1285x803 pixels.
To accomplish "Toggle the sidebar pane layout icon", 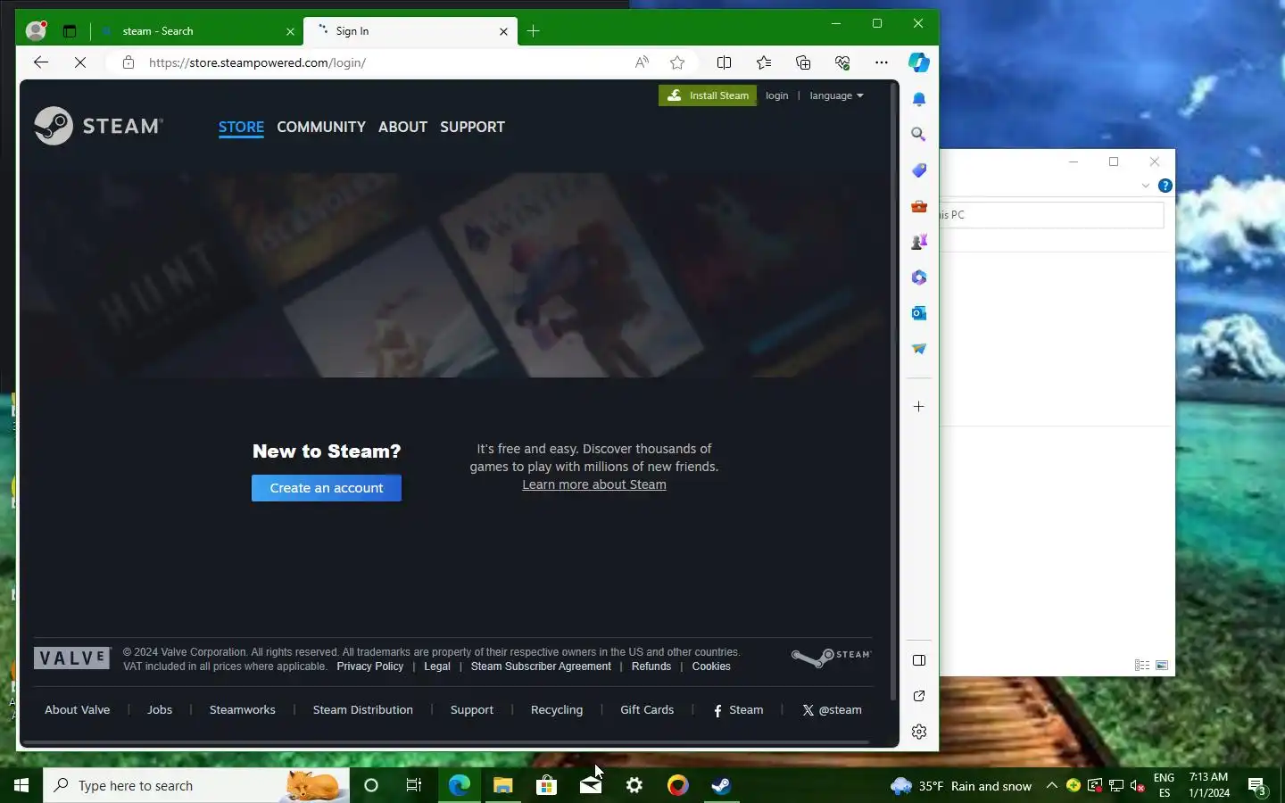I will click(x=919, y=660).
